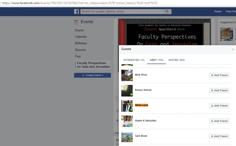The height and width of the screenshot is (146, 236).
Task: Click the highlighted name Olivia Lynn
Action: pyautogui.click(x=142, y=105)
